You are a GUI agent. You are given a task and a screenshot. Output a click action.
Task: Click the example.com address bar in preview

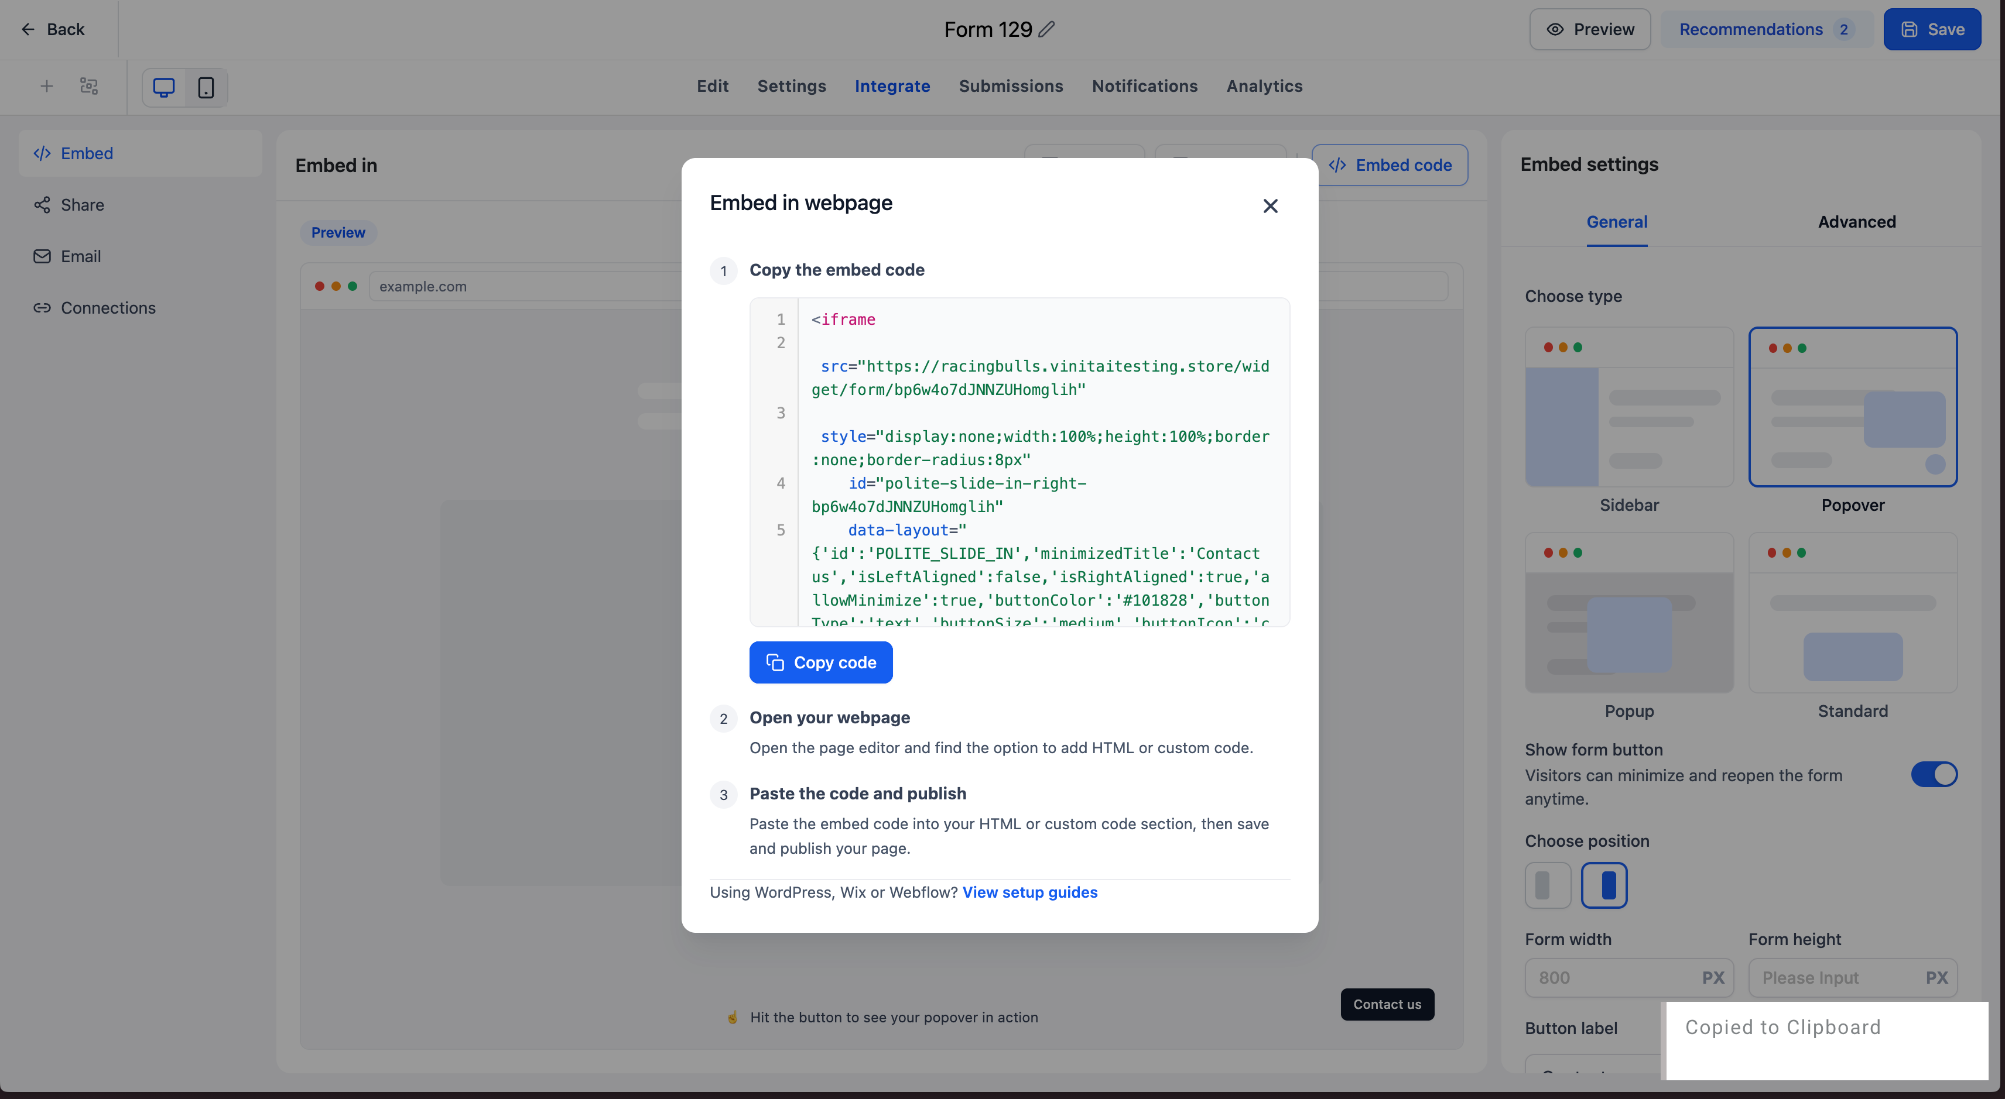coord(525,286)
